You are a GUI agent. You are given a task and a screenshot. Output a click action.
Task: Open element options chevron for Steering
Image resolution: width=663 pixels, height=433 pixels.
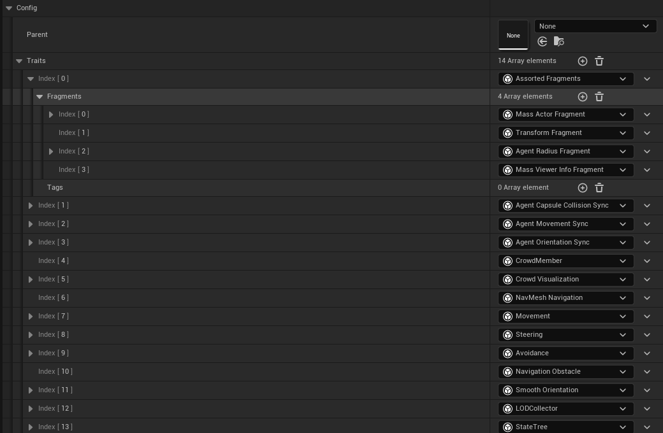point(647,335)
